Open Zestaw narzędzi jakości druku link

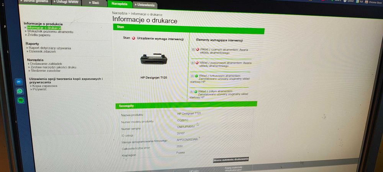54,67
